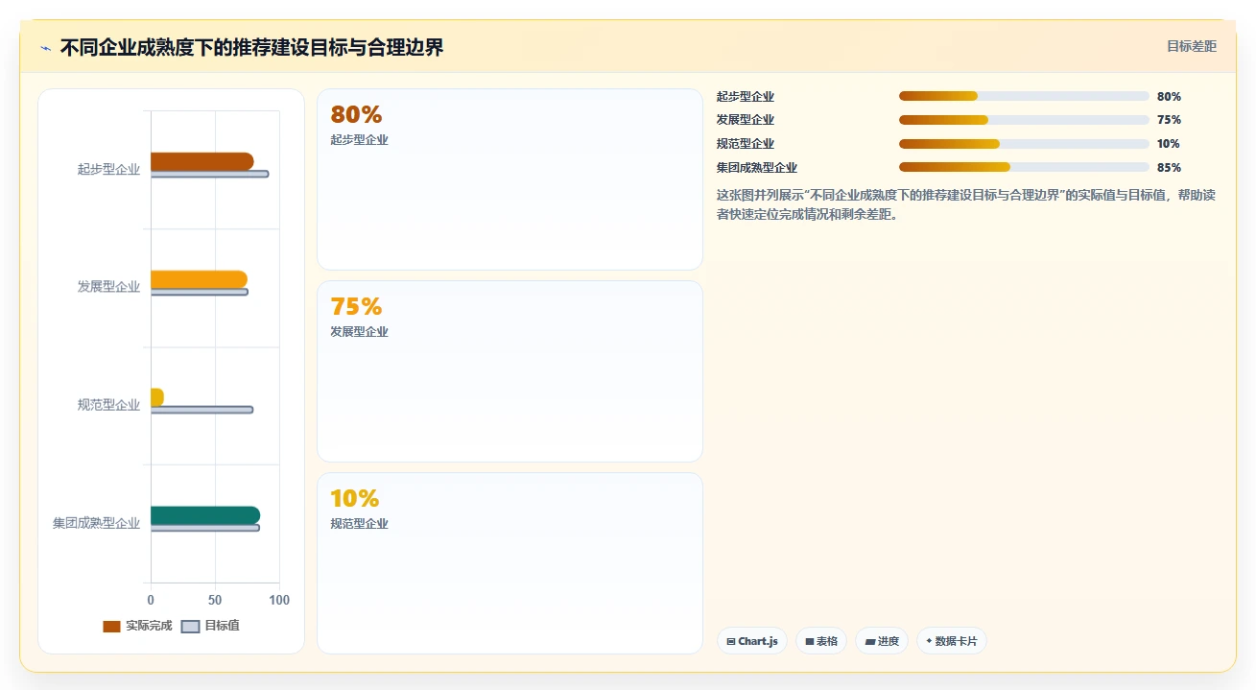Screen dimensions: 1256x690
Task: Click the icon beside the chart title
Action: pos(45,48)
